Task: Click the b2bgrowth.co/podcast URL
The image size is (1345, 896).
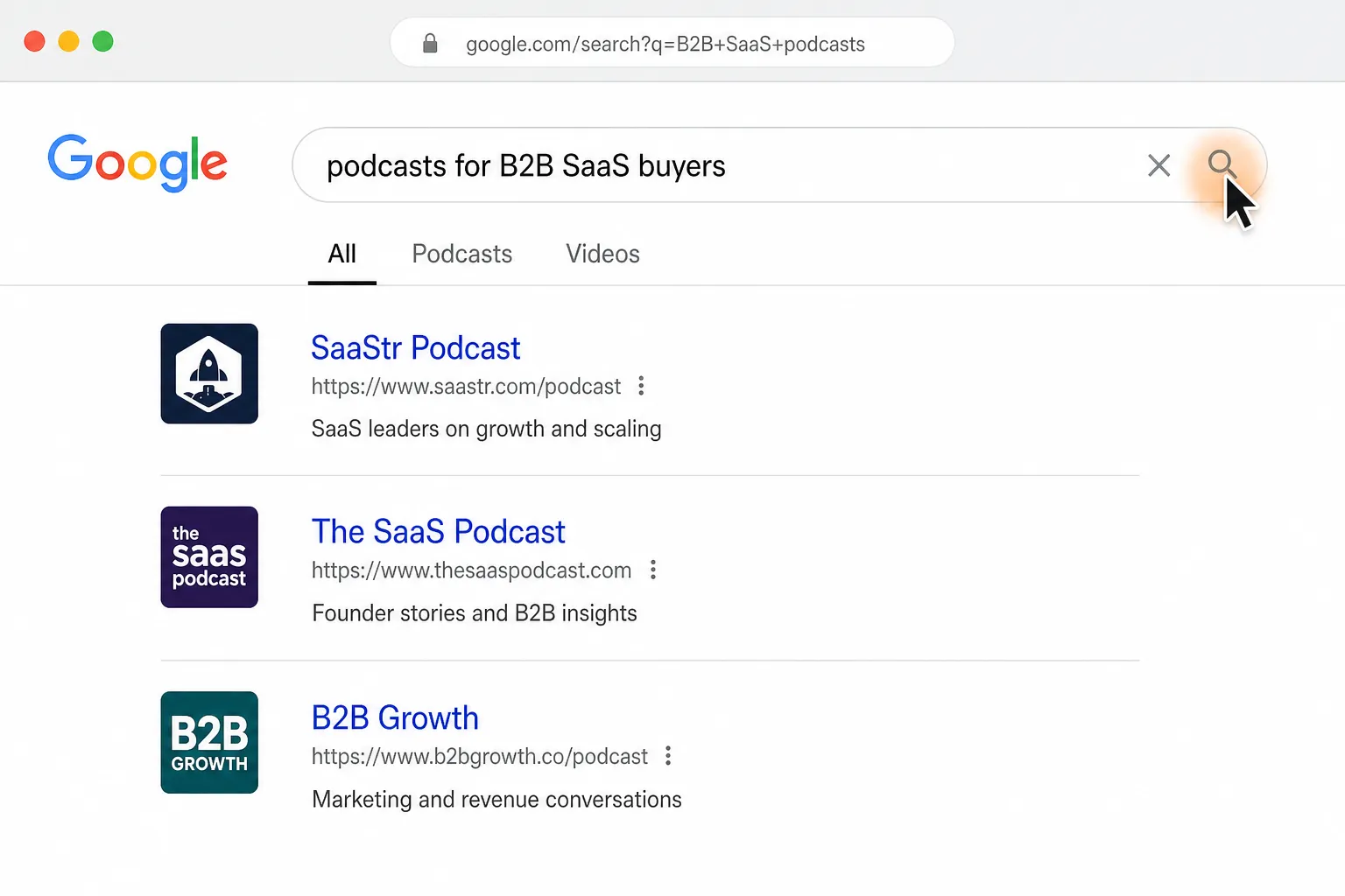Action: tap(480, 756)
